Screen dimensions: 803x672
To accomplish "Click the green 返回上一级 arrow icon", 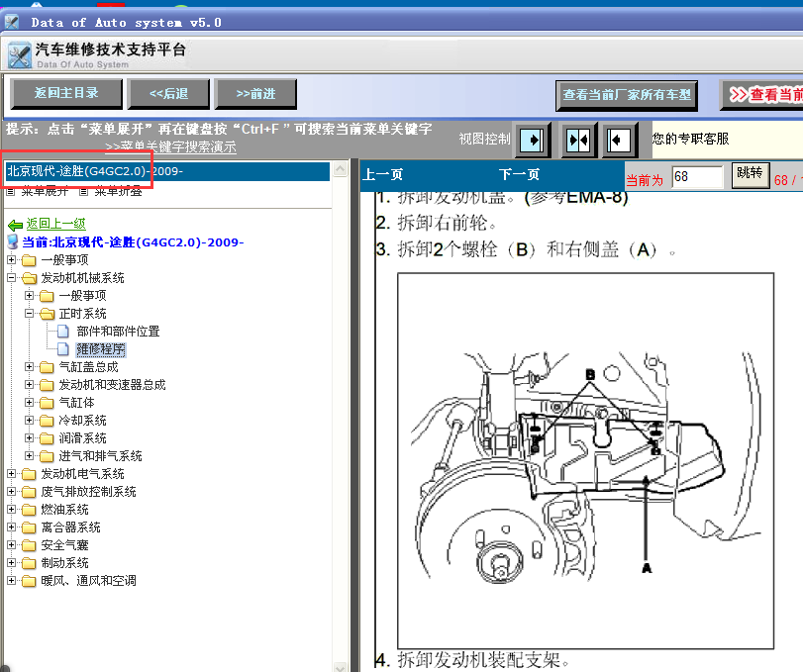I will pos(15,225).
